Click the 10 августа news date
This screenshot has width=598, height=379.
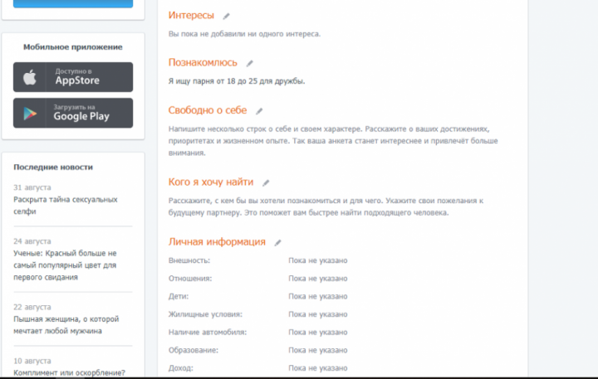[32, 361]
